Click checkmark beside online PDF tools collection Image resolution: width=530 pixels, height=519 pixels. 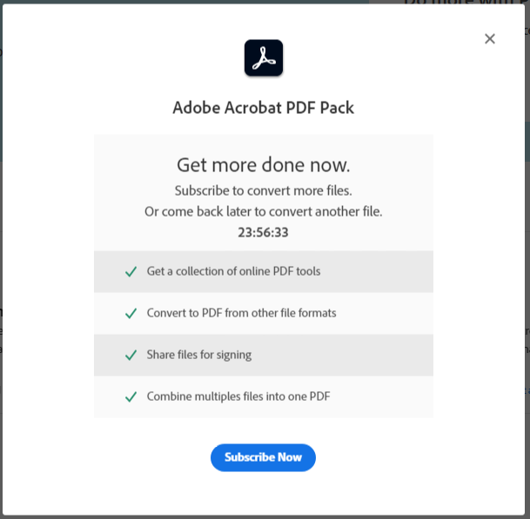(131, 272)
